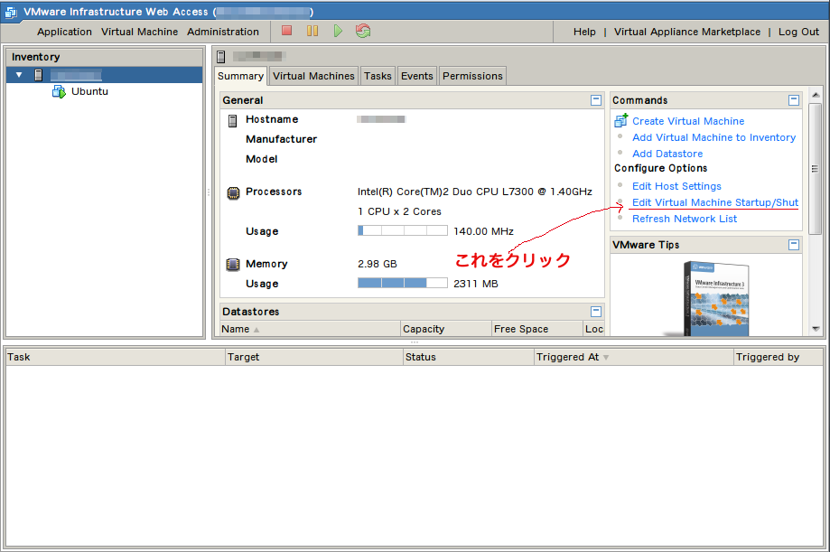Image resolution: width=830 pixels, height=552 pixels.
Task: Click the Add Datastore link
Action: [667, 154]
